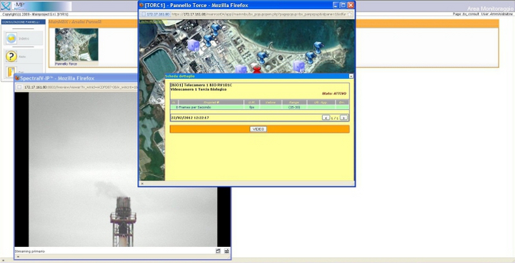Click the flare stack video stream
Screen dimensions: 515x263
pos(123,169)
